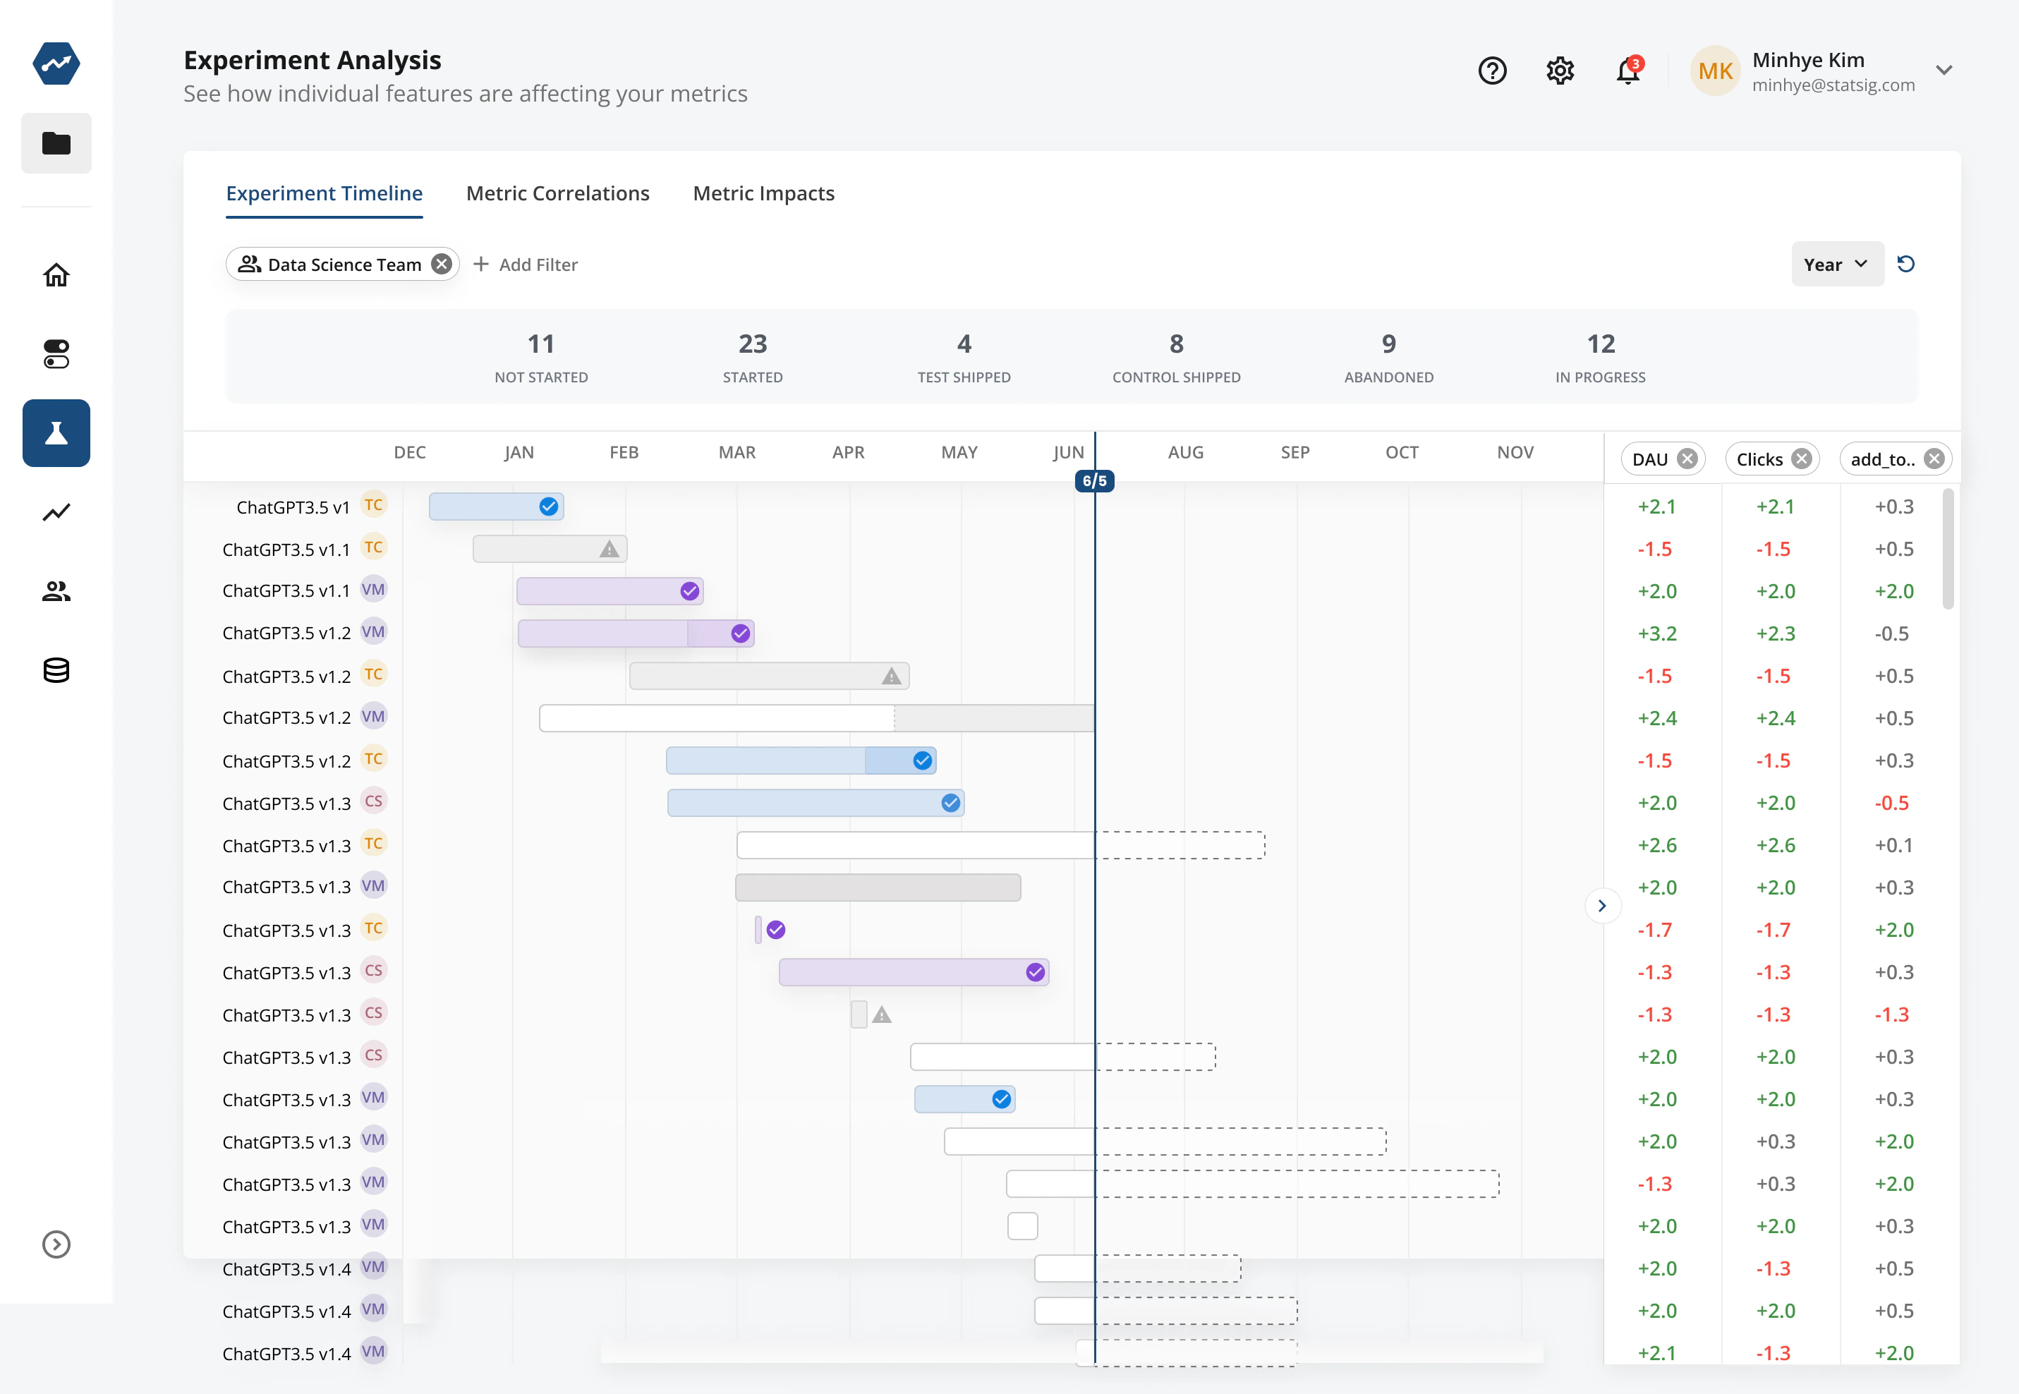Click the Statsig logo at top left

[56, 63]
